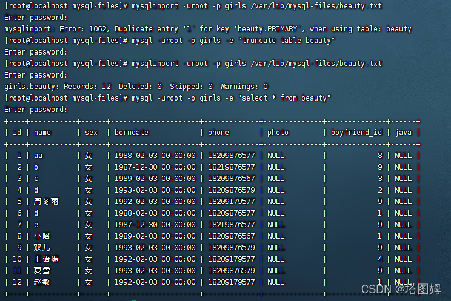Click the 'photo' column header
The image size is (451, 301).
click(x=278, y=133)
